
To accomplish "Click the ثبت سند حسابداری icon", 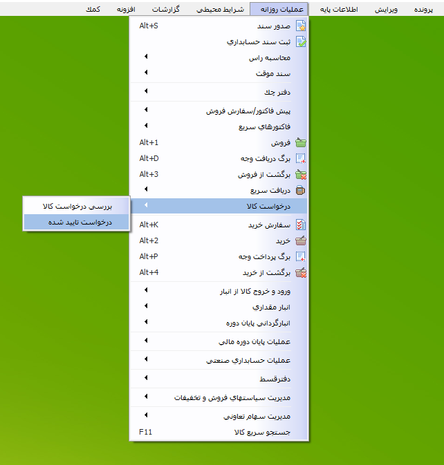I will pyautogui.click(x=300, y=41).
